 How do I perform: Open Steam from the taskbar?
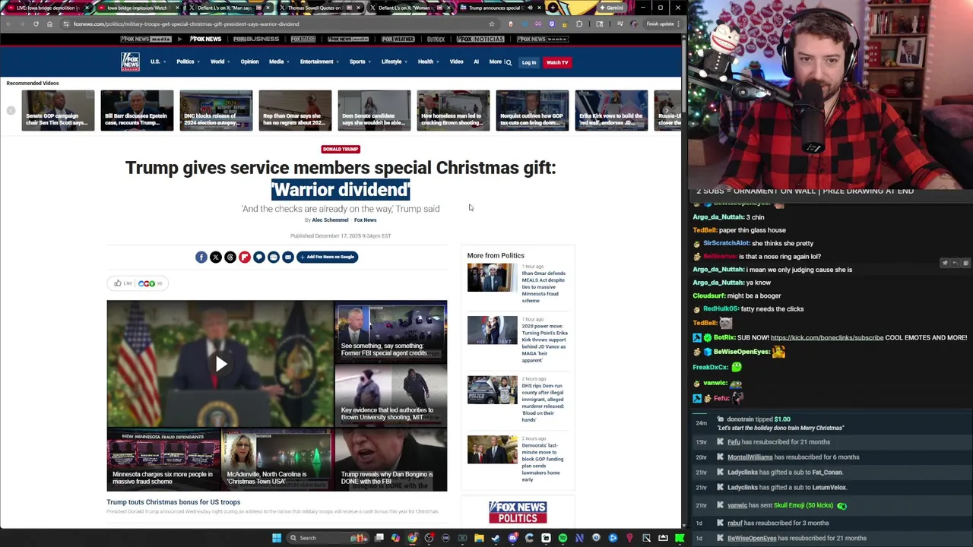496,538
